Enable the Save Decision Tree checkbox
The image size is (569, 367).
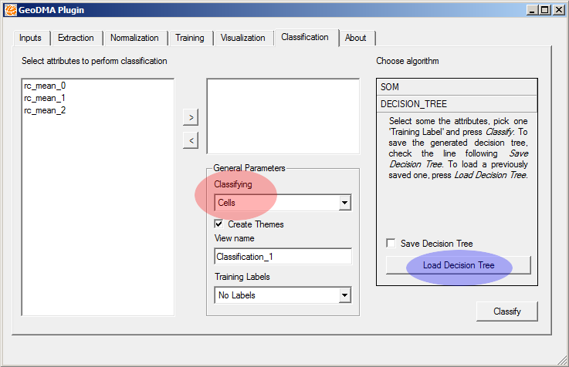point(391,244)
